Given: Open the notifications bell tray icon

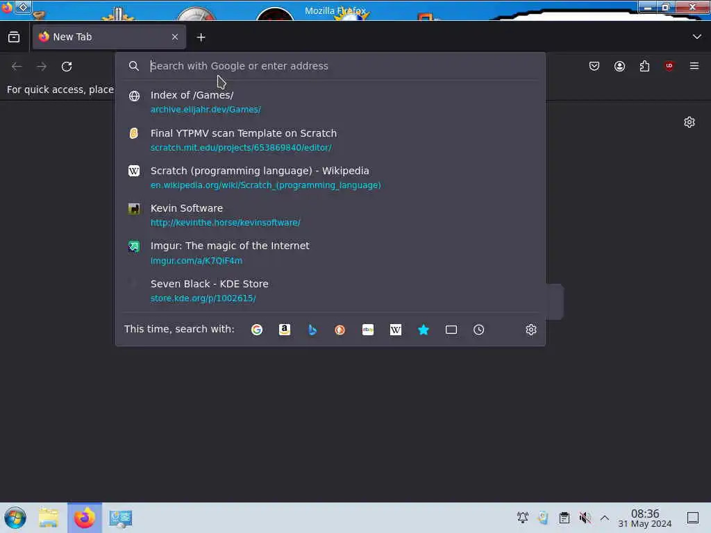Looking at the screenshot, I should coord(523,518).
